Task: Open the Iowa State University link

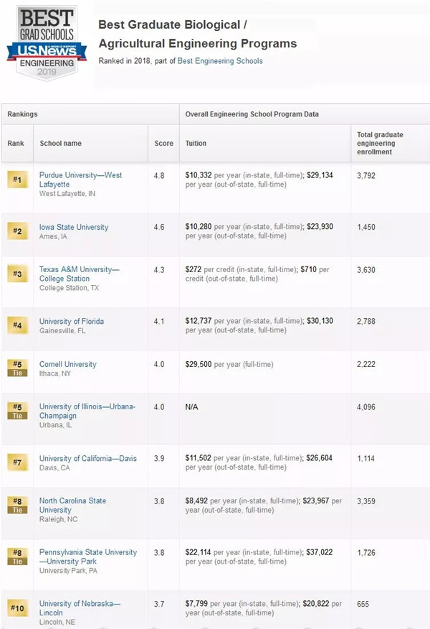Action: tap(74, 227)
